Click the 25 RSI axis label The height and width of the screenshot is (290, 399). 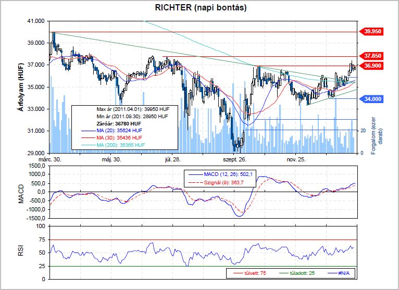click(42, 266)
